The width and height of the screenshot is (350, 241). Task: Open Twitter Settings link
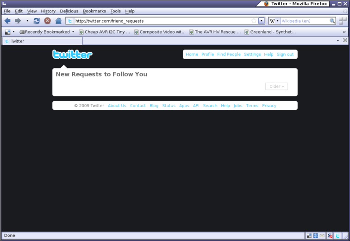(252, 54)
